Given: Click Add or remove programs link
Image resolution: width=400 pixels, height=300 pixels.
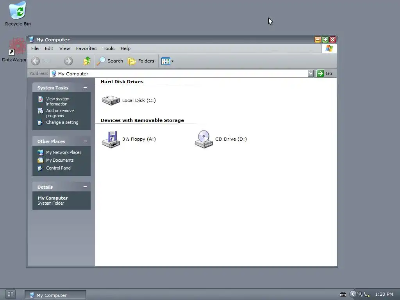Looking at the screenshot, I should click(60, 113).
